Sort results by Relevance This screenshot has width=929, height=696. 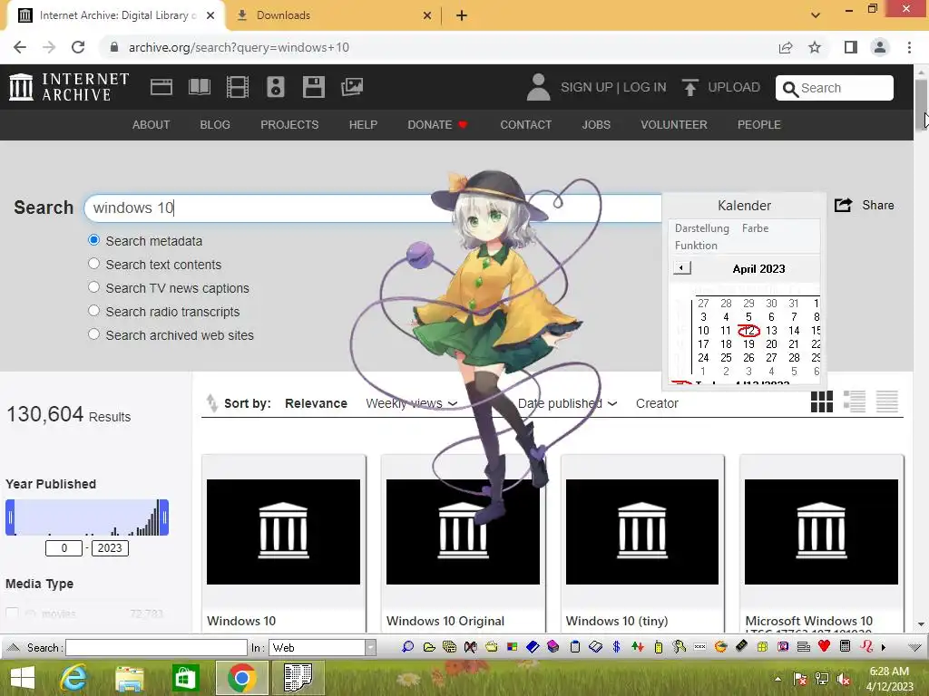point(316,403)
